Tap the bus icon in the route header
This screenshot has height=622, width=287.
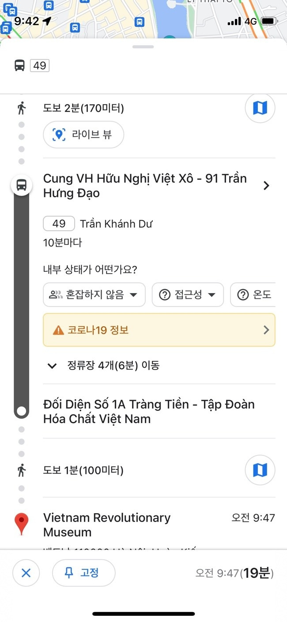(x=20, y=66)
